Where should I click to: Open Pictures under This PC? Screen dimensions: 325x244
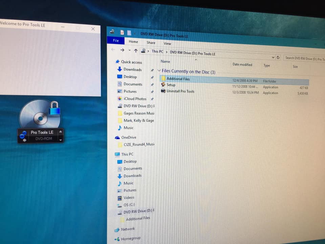(x=130, y=190)
